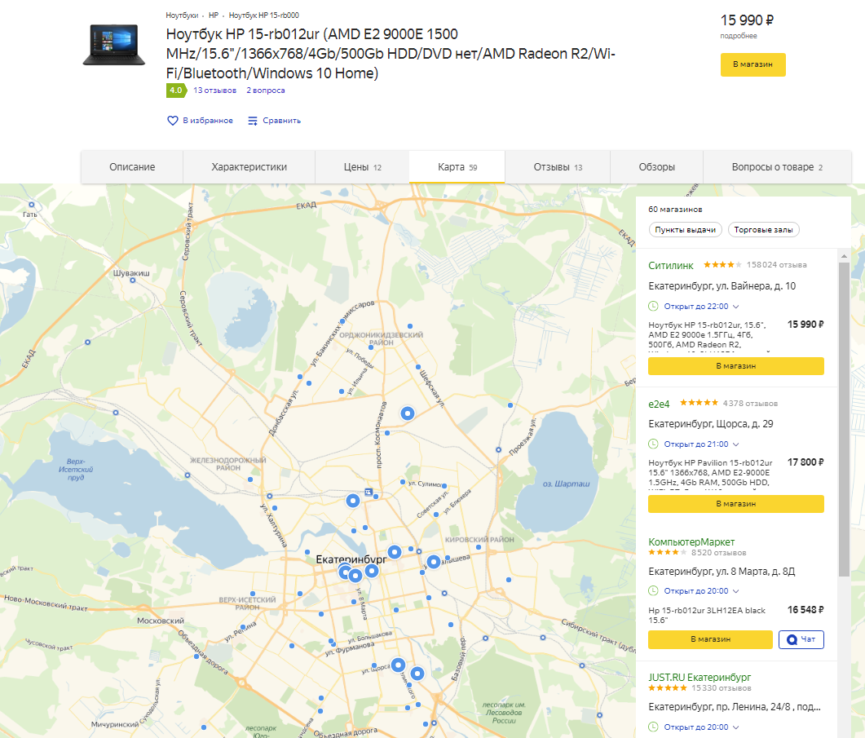Open the e2e4 store link
Image resolution: width=865 pixels, height=738 pixels.
tap(659, 404)
